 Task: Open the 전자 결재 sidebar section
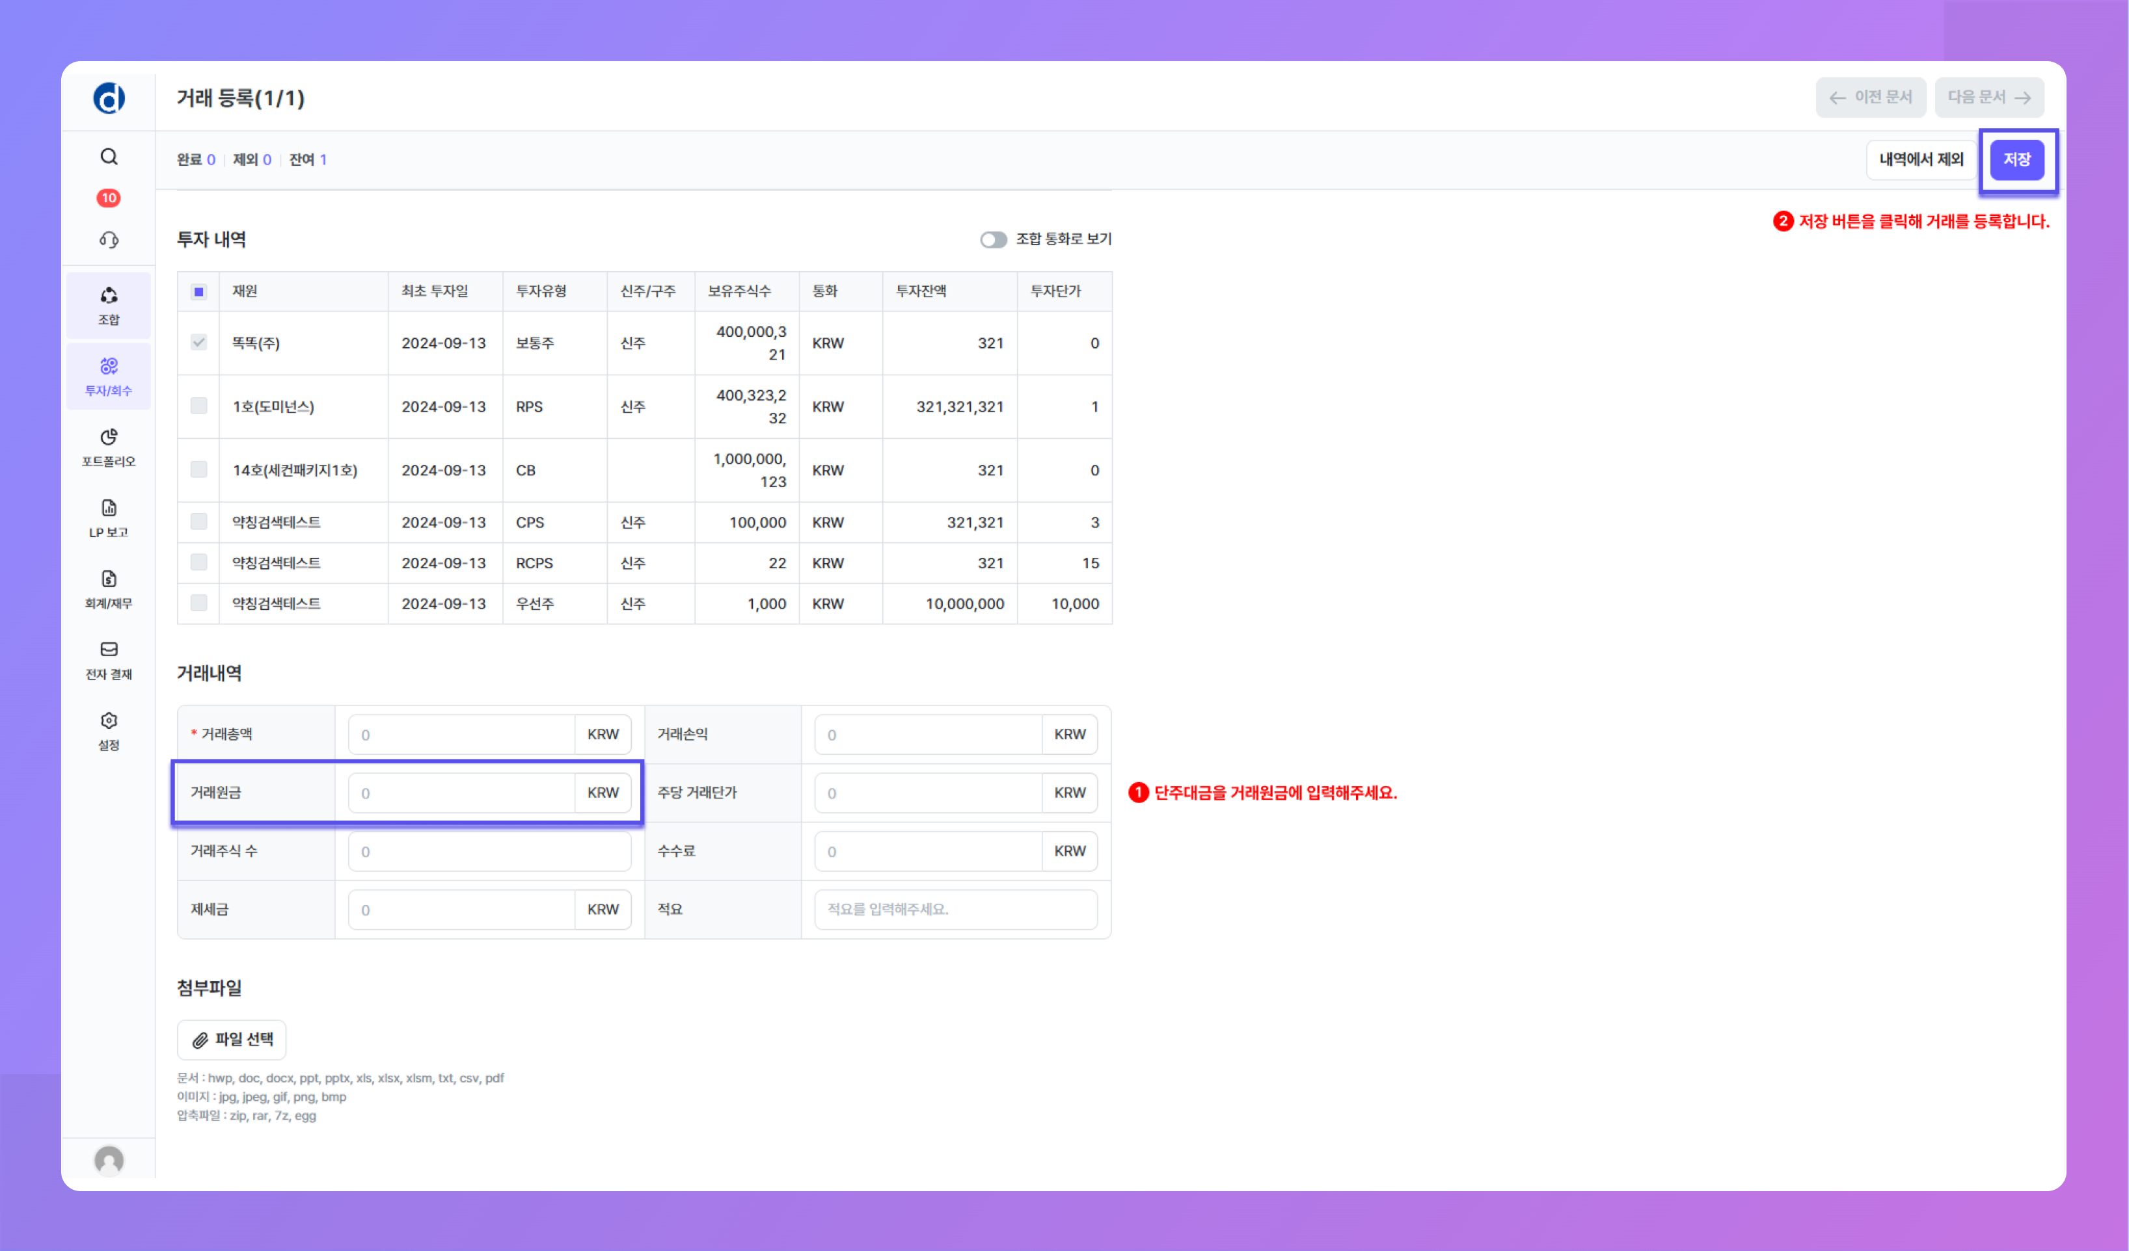[x=108, y=660]
